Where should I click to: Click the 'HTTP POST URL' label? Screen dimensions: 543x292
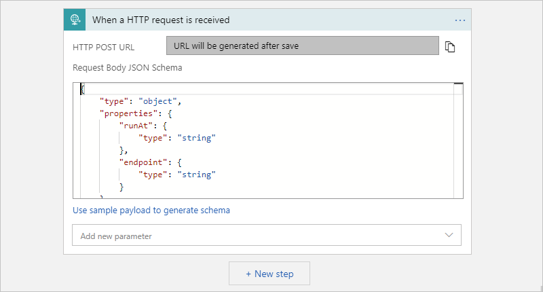coord(103,47)
